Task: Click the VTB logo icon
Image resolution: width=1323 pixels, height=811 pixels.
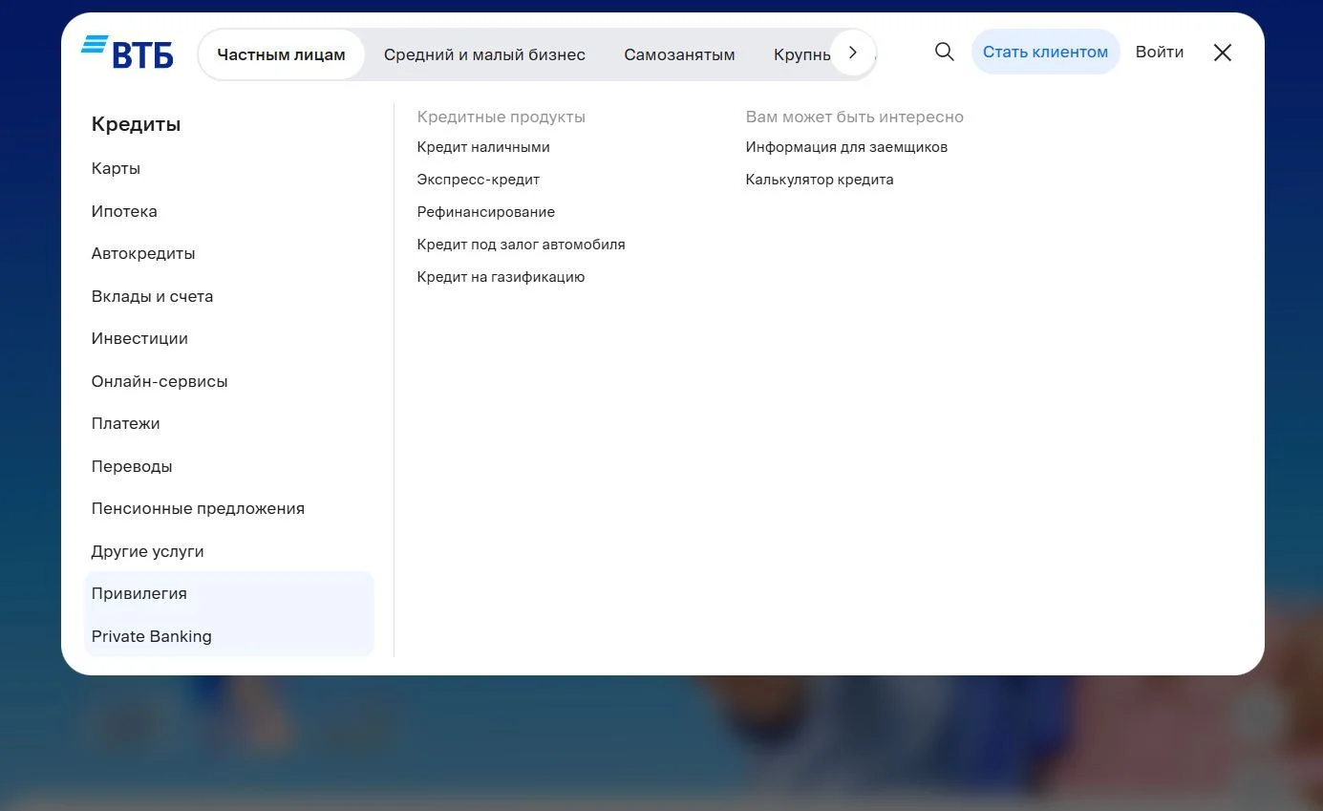Action: [x=127, y=53]
